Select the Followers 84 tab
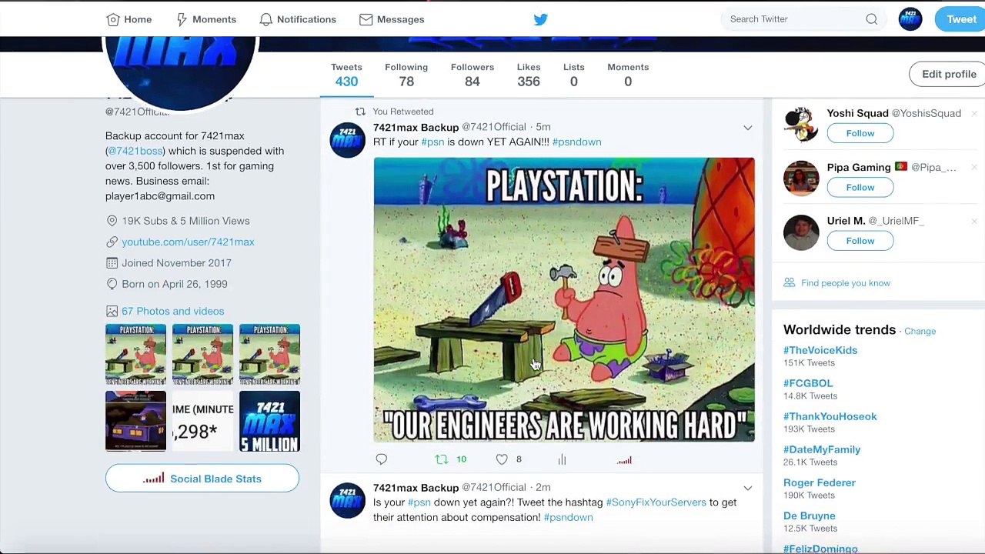 pos(472,75)
